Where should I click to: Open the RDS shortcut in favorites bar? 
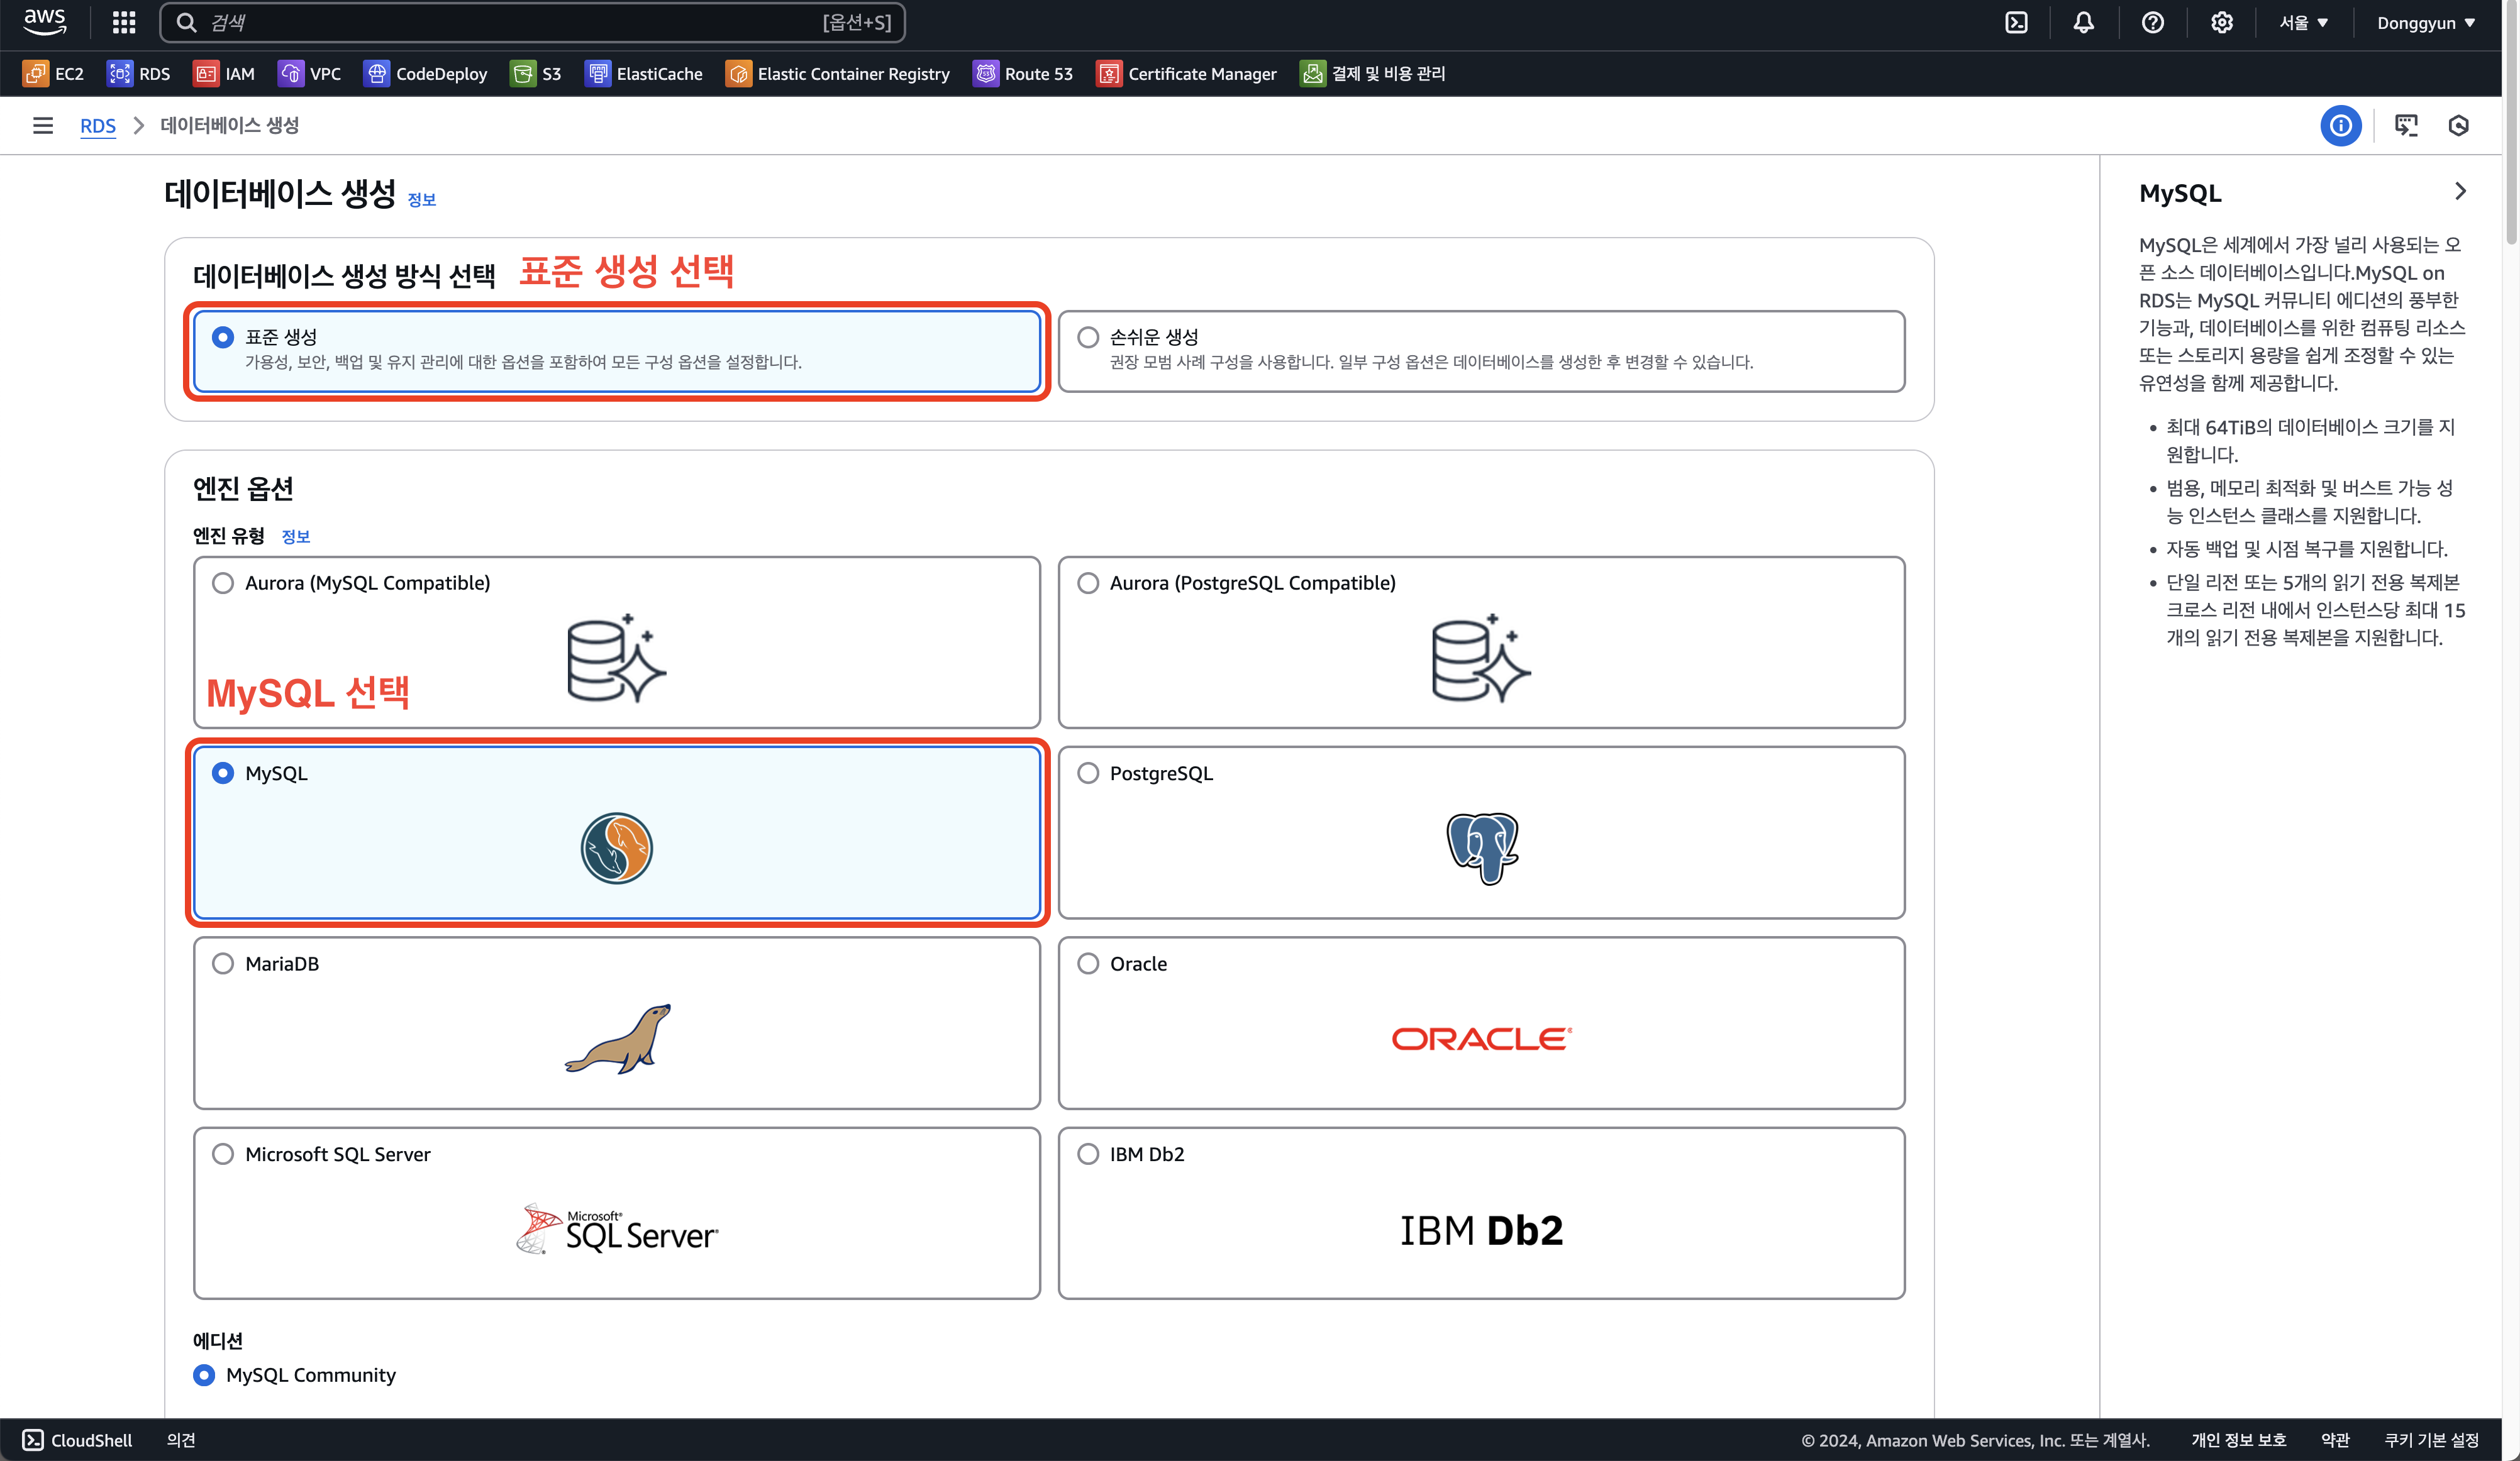click(139, 74)
